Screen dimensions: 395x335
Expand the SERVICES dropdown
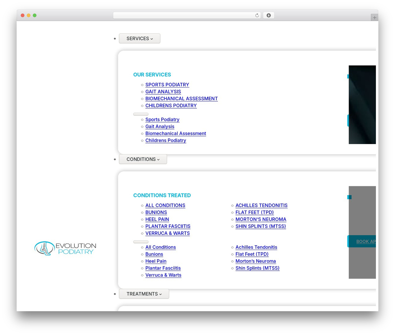(139, 39)
